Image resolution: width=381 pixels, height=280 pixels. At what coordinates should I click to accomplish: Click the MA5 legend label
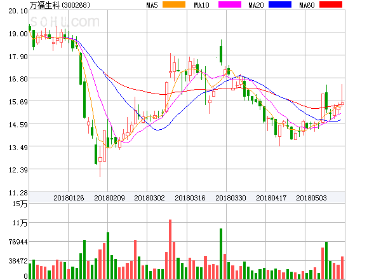152,5
